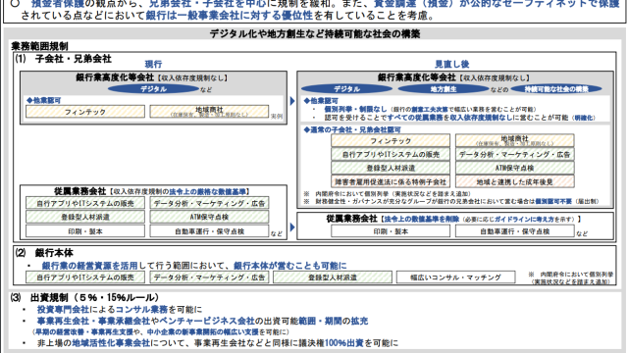Viewport: 628px width, 353px height.
Task: Click the 個別認可不要 blue note text
Action: coord(553,201)
